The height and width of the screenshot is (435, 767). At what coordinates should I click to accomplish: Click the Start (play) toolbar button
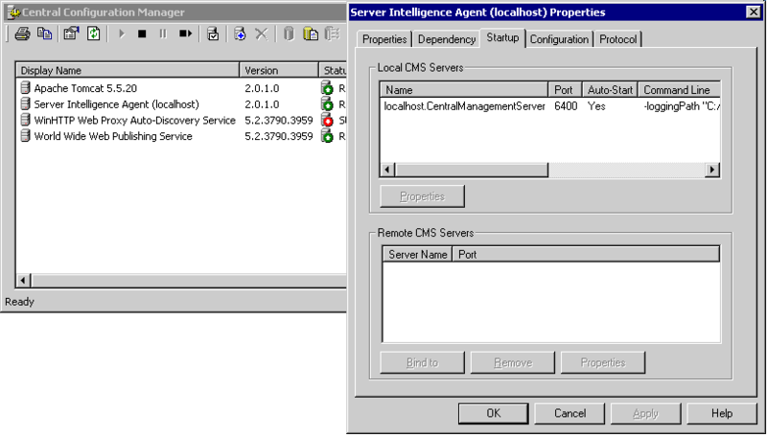click(x=122, y=34)
